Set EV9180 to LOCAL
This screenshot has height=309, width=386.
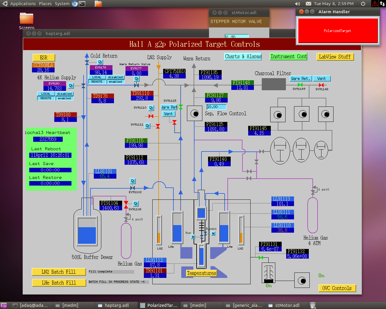pos(46,94)
